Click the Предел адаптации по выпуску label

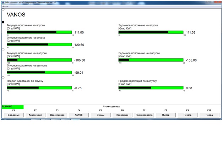[x=137, y=81]
